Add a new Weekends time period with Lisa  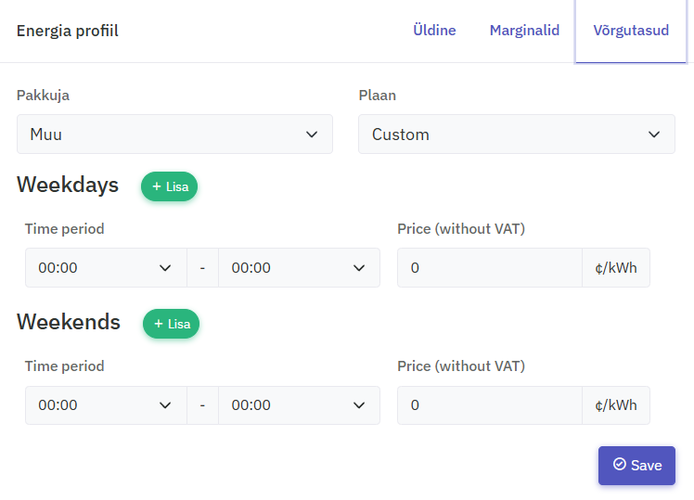[171, 324]
